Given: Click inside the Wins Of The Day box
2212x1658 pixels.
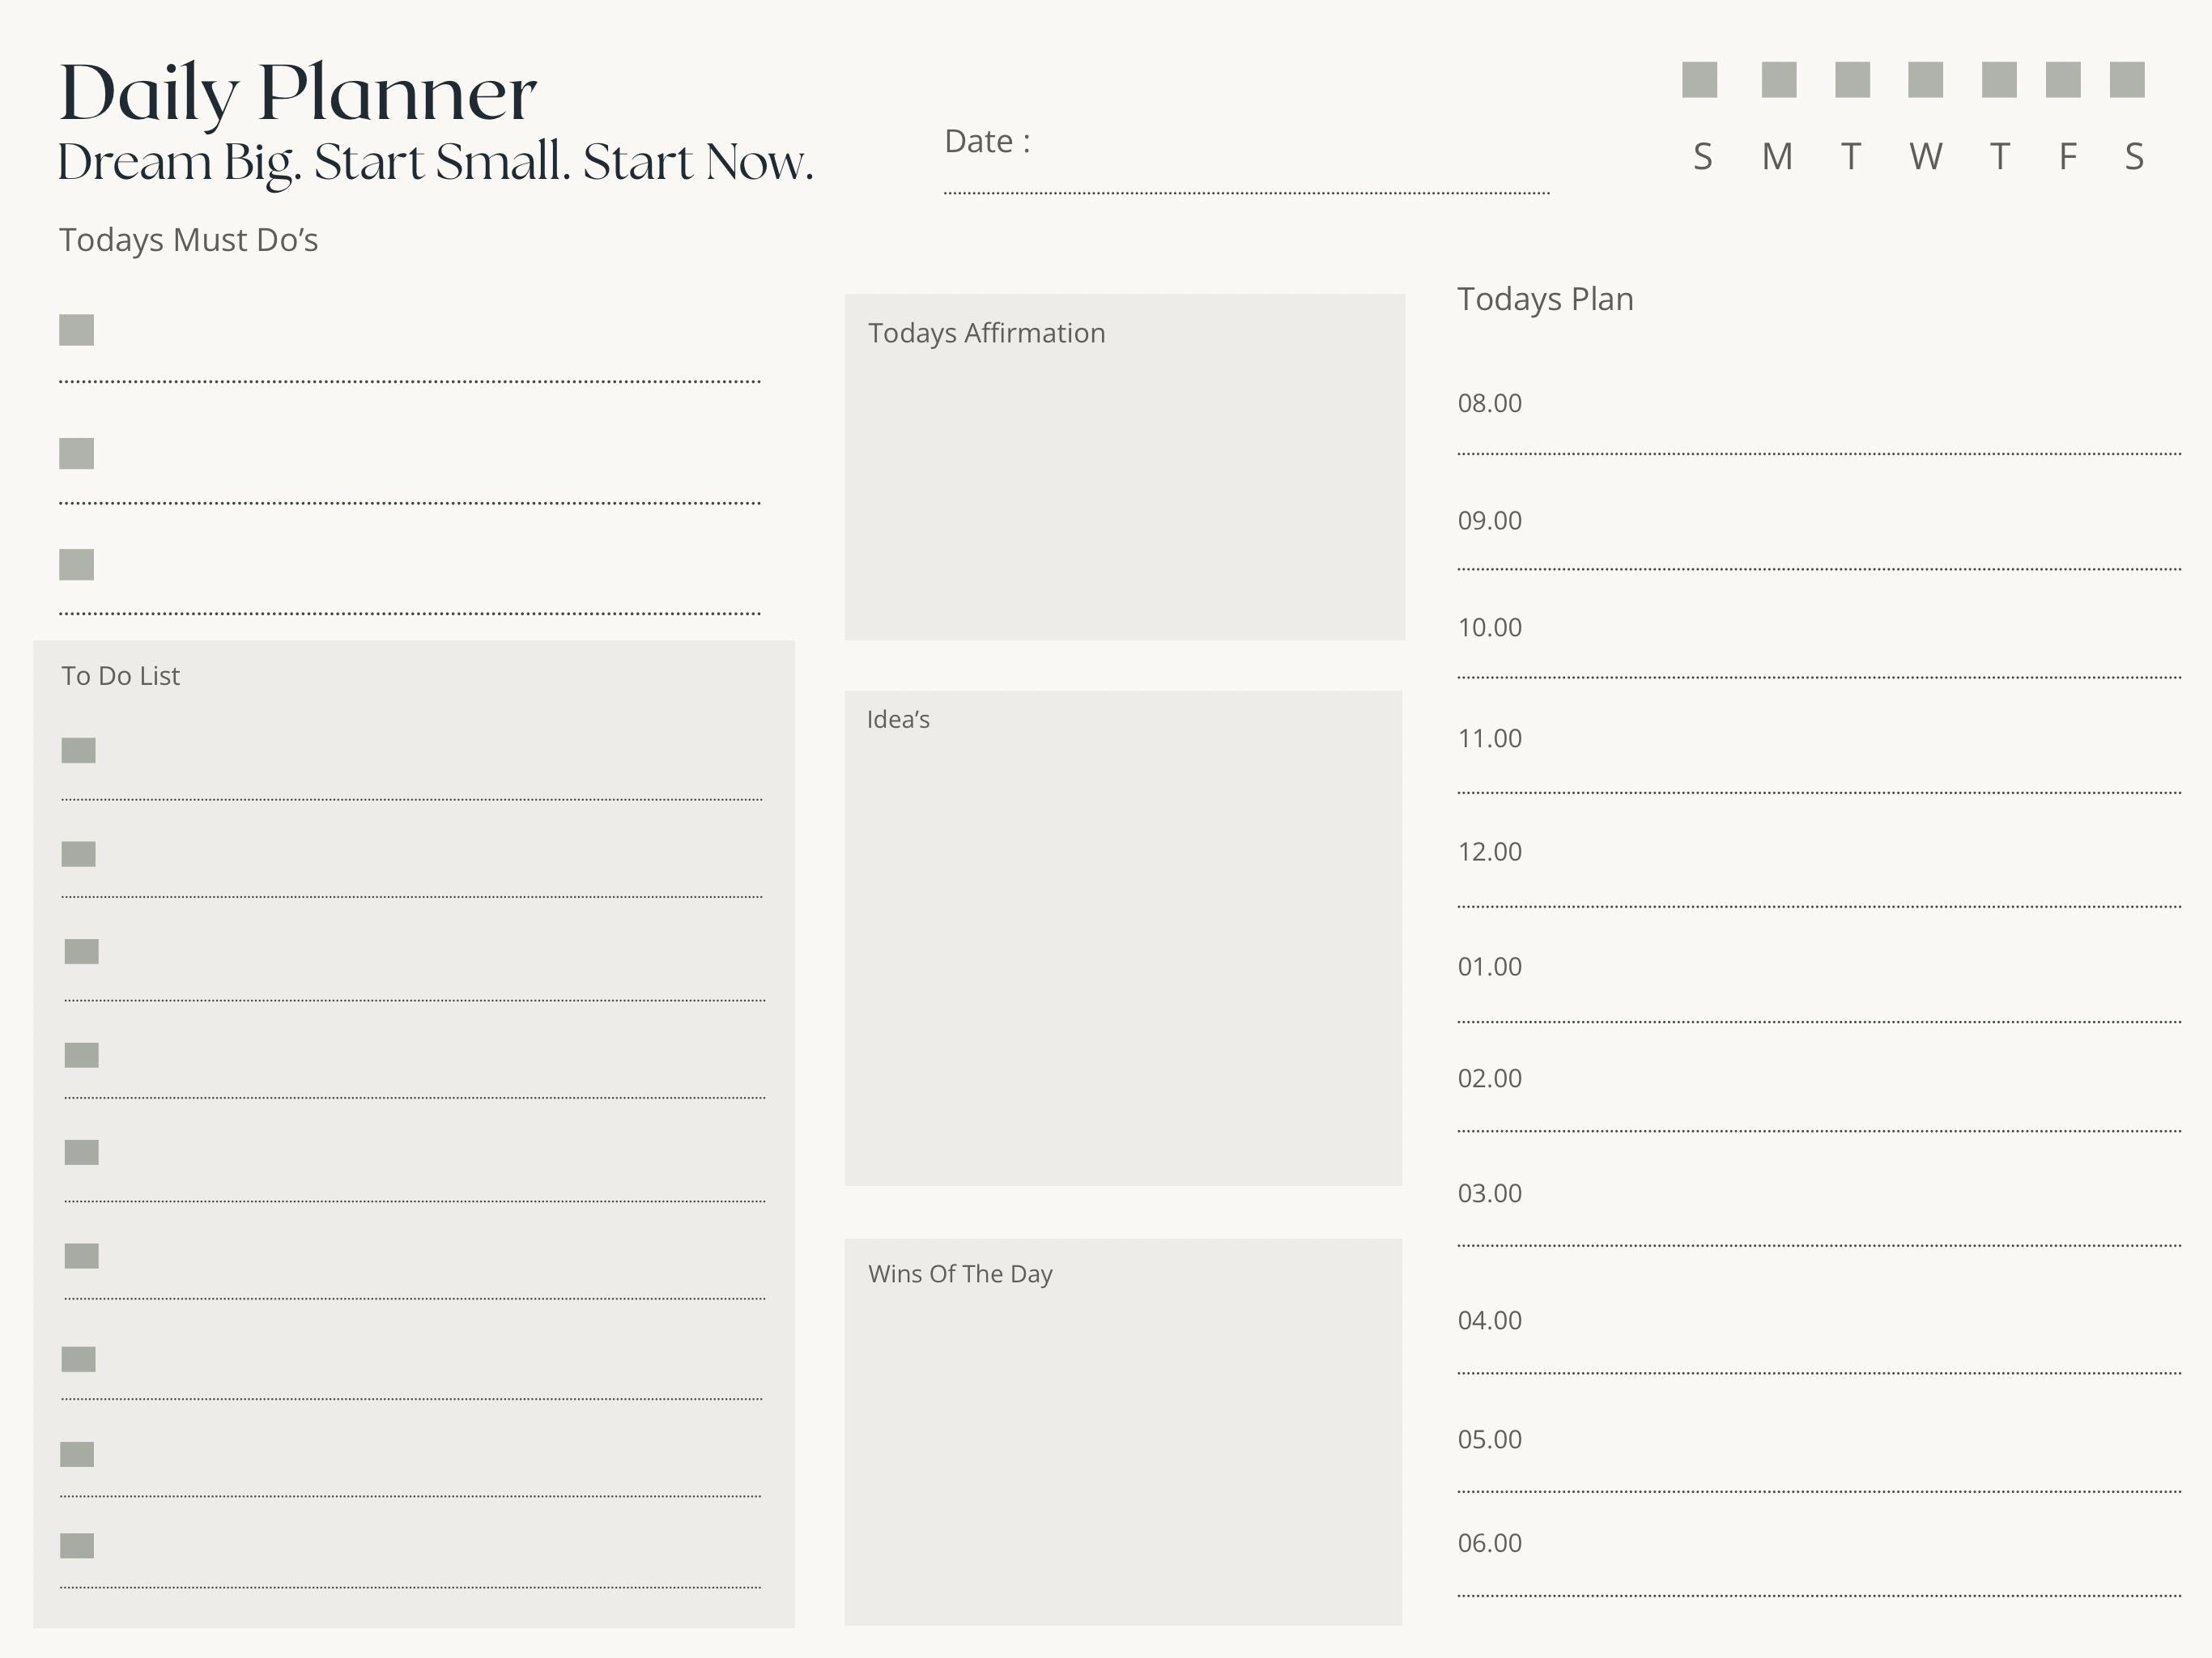Looking at the screenshot, I should pyautogui.click(x=1123, y=1432).
